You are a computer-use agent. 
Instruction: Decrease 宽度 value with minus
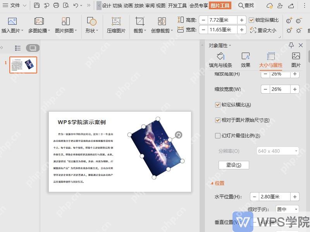click(203, 30)
